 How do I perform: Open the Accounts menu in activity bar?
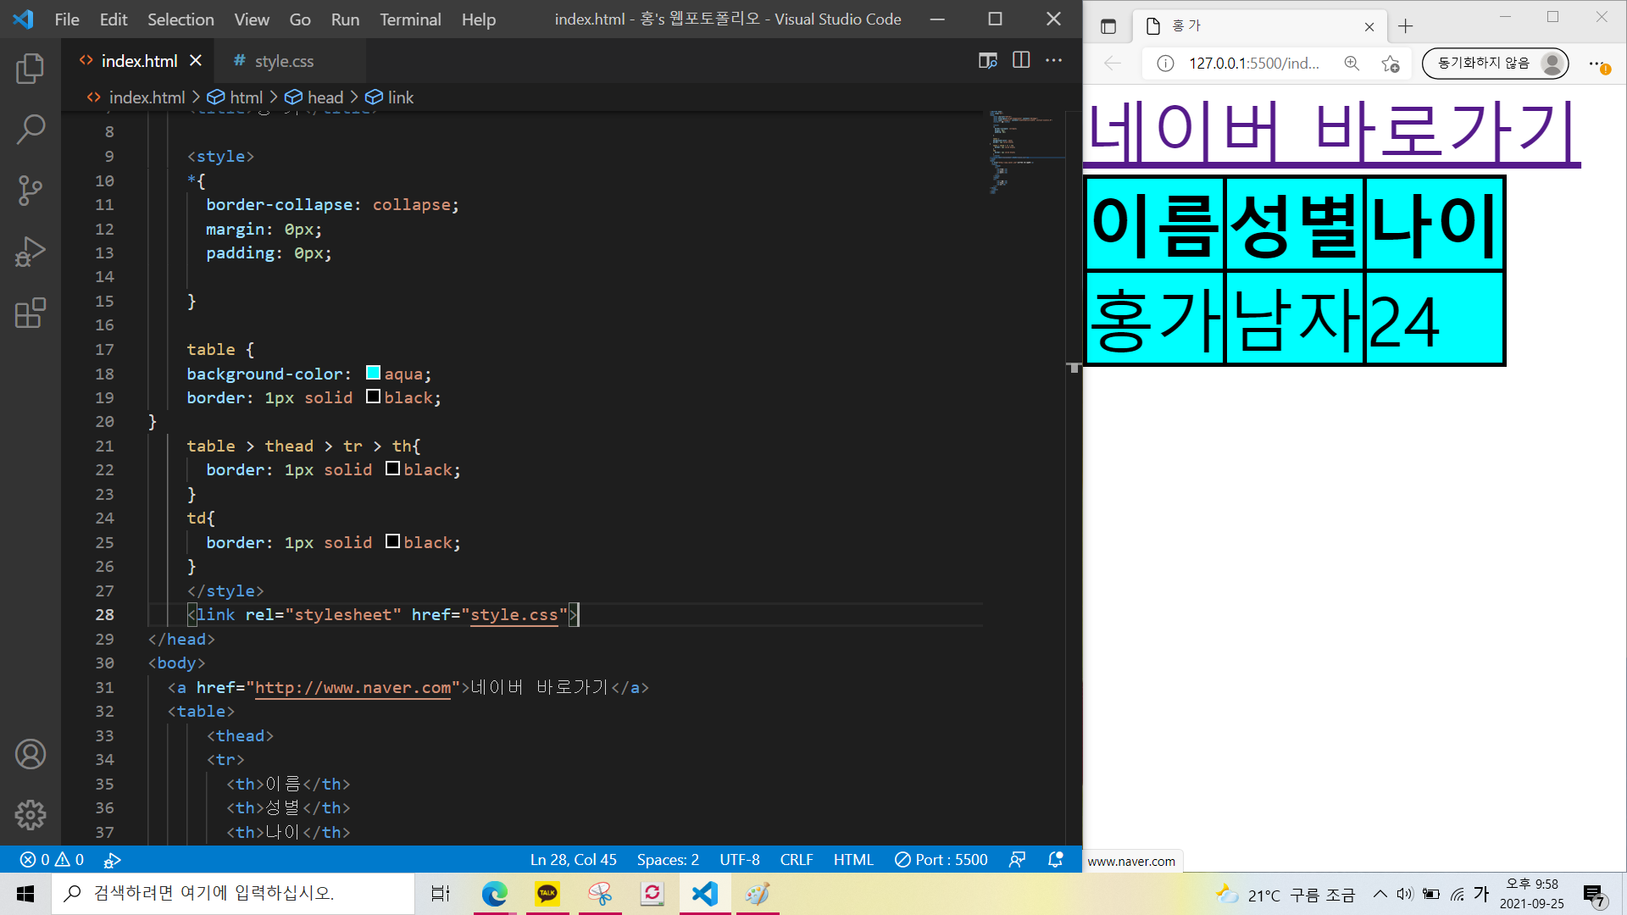31,754
